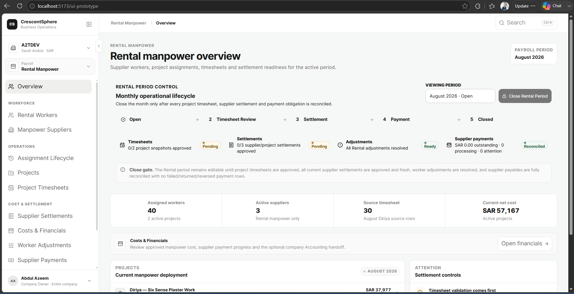The height and width of the screenshot is (294, 574).
Task: Click the Current net cost SAR 57,167 value
Action: [x=501, y=211]
